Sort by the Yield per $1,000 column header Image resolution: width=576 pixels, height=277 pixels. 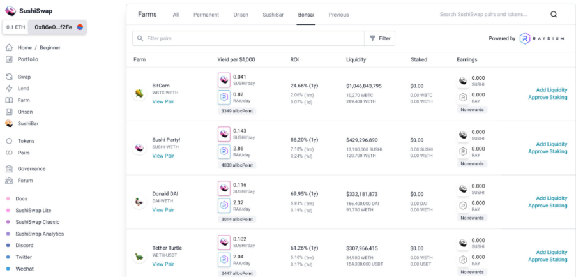(236, 59)
